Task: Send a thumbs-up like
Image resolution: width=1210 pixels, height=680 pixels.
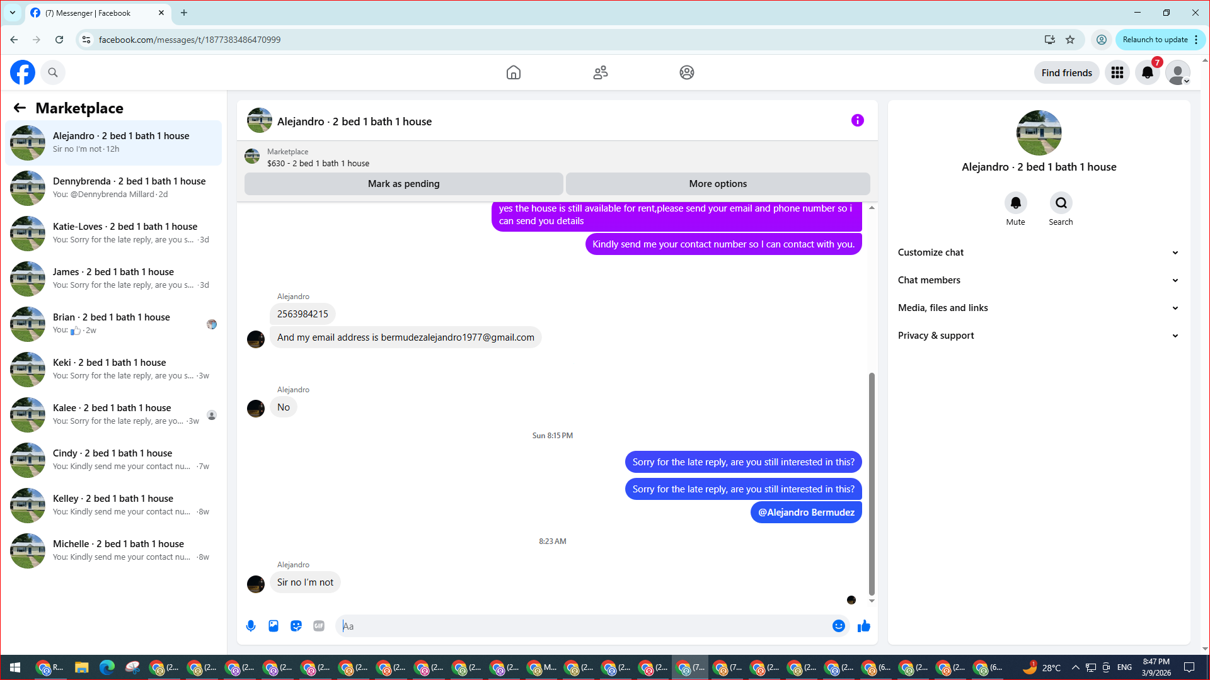Action: (x=864, y=626)
